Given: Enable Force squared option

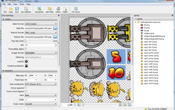Looking at the screenshot, I should (x=26, y=88).
